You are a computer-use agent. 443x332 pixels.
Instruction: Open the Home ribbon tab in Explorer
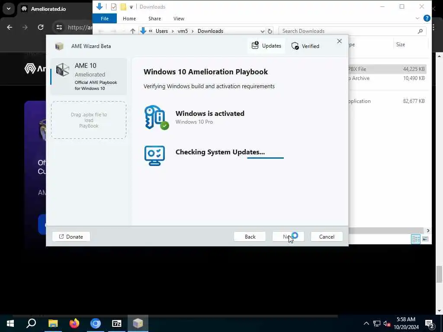[x=129, y=19]
